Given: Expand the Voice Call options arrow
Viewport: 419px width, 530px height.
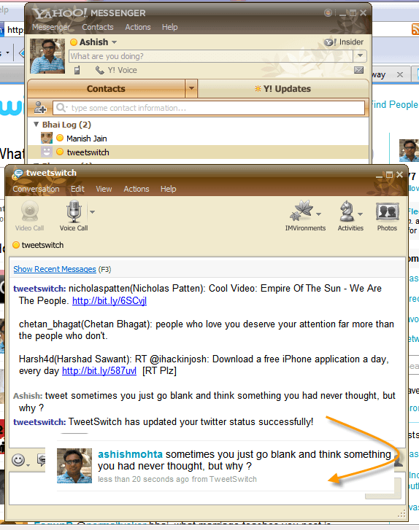Looking at the screenshot, I should [92, 212].
